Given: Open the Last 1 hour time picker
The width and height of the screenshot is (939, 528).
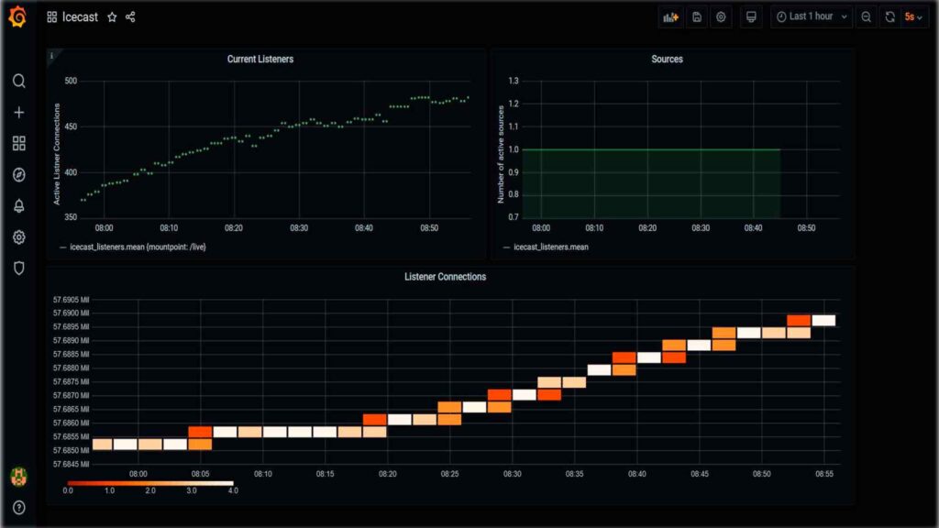Looking at the screenshot, I should [812, 16].
